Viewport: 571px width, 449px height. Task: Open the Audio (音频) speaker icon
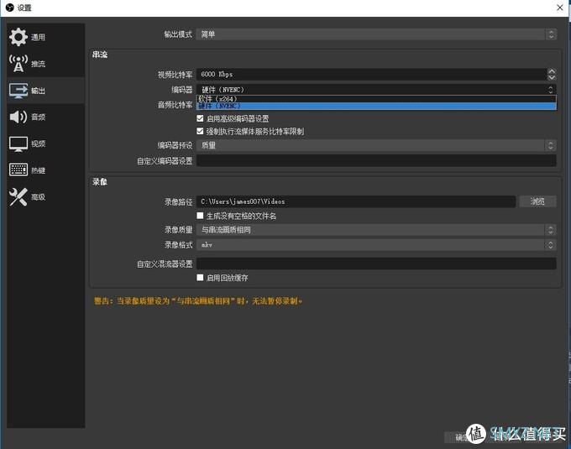click(x=18, y=117)
